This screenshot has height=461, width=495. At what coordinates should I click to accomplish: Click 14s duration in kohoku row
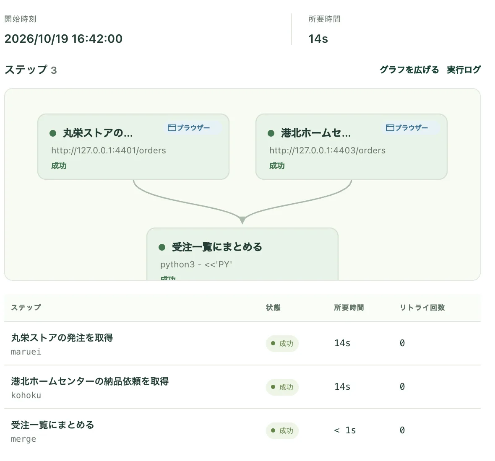coord(342,386)
